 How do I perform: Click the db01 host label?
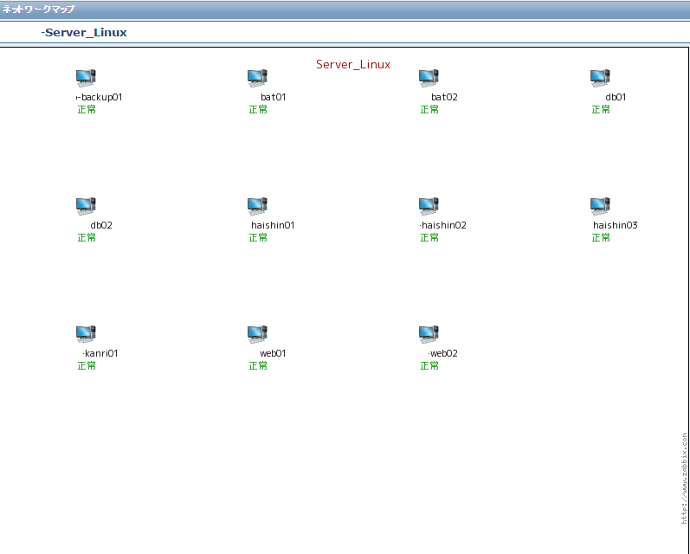pyautogui.click(x=616, y=97)
